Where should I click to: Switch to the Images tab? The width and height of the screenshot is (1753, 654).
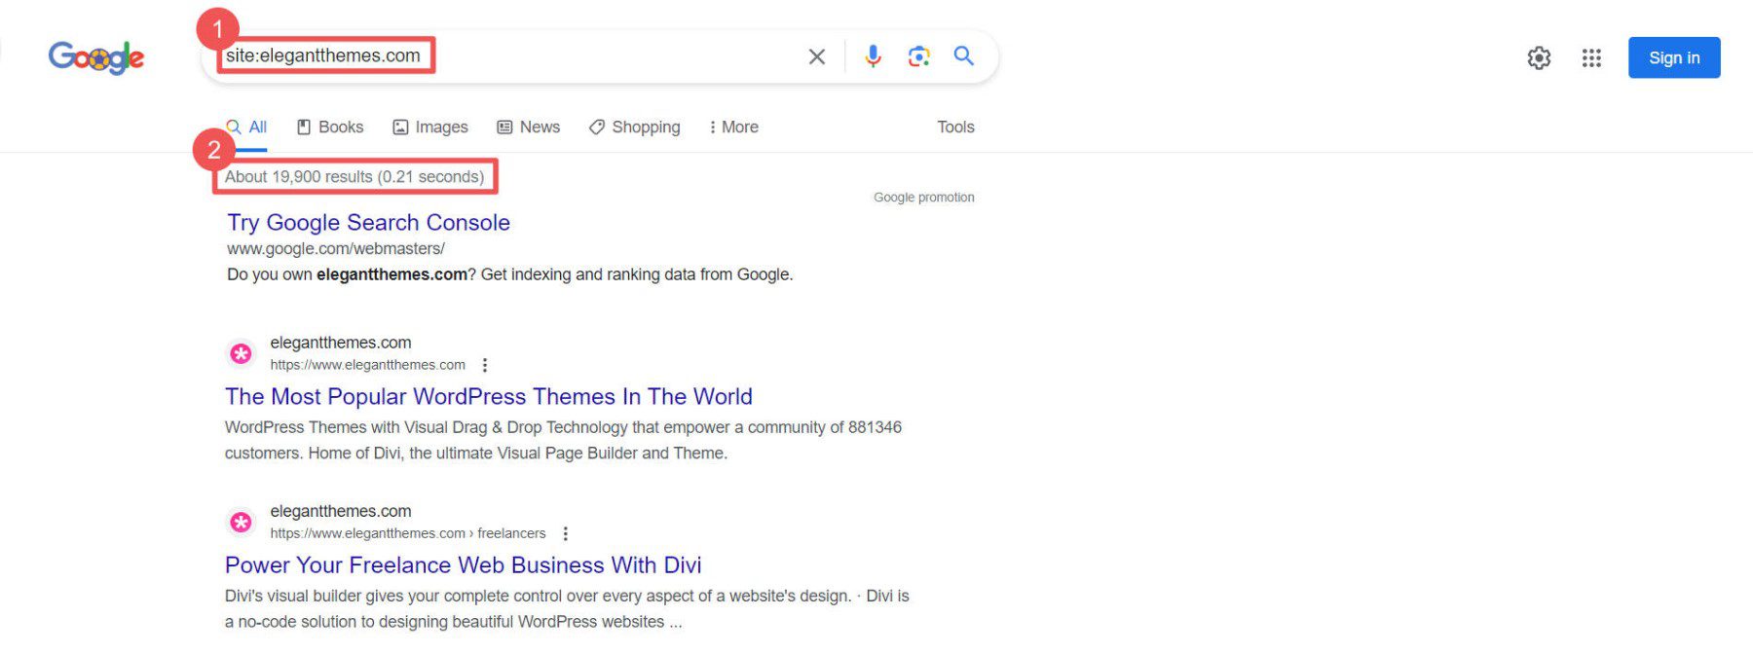pos(430,127)
